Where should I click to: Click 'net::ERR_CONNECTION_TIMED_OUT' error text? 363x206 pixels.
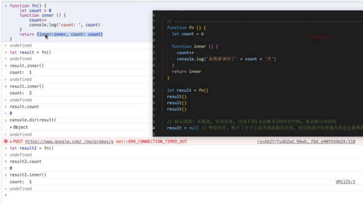(x=151, y=142)
